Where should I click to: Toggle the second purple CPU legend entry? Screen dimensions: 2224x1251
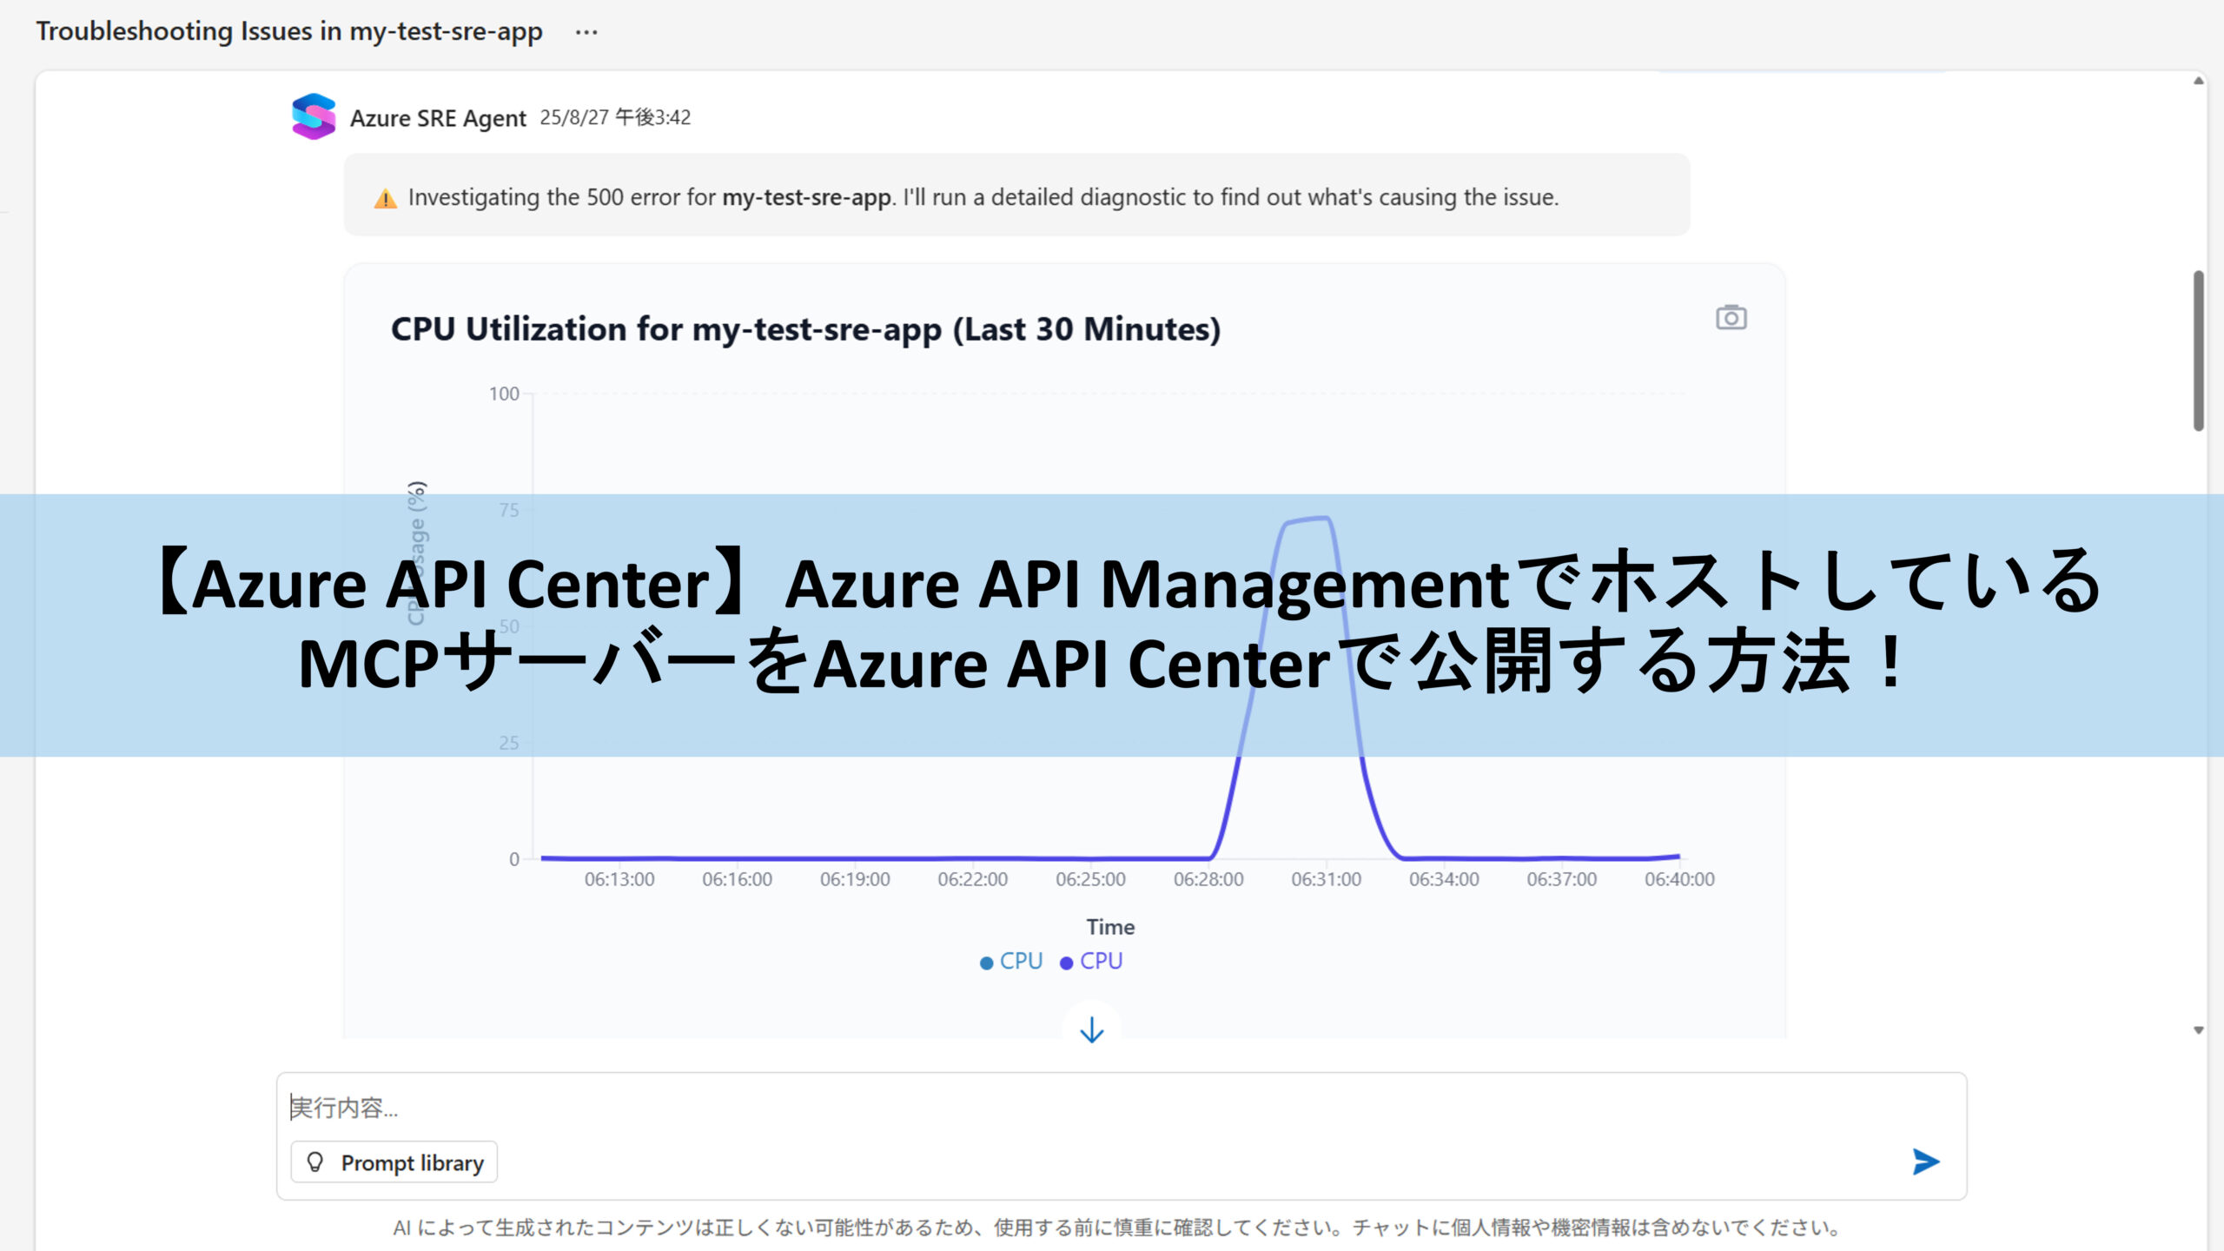[1091, 961]
